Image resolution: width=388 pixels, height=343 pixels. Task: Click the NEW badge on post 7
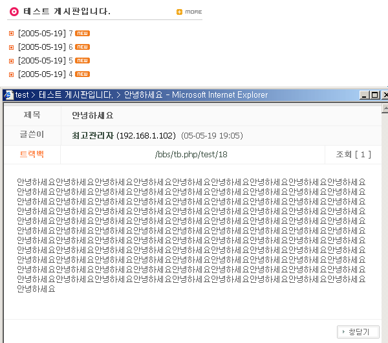(x=82, y=34)
